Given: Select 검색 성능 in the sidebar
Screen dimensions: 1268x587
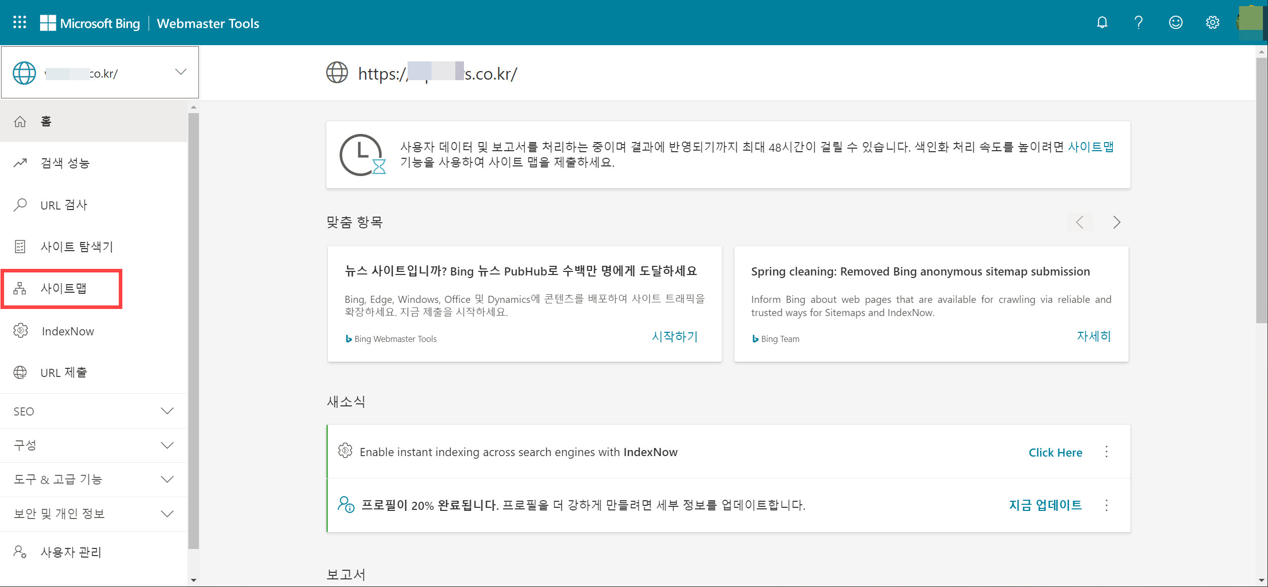Looking at the screenshot, I should [x=65, y=163].
